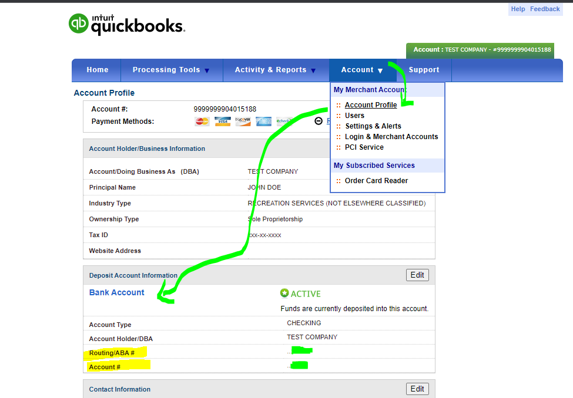Screen dimensions: 573x398
Task: Select Account Profile in the menu
Action: pyautogui.click(x=371, y=105)
